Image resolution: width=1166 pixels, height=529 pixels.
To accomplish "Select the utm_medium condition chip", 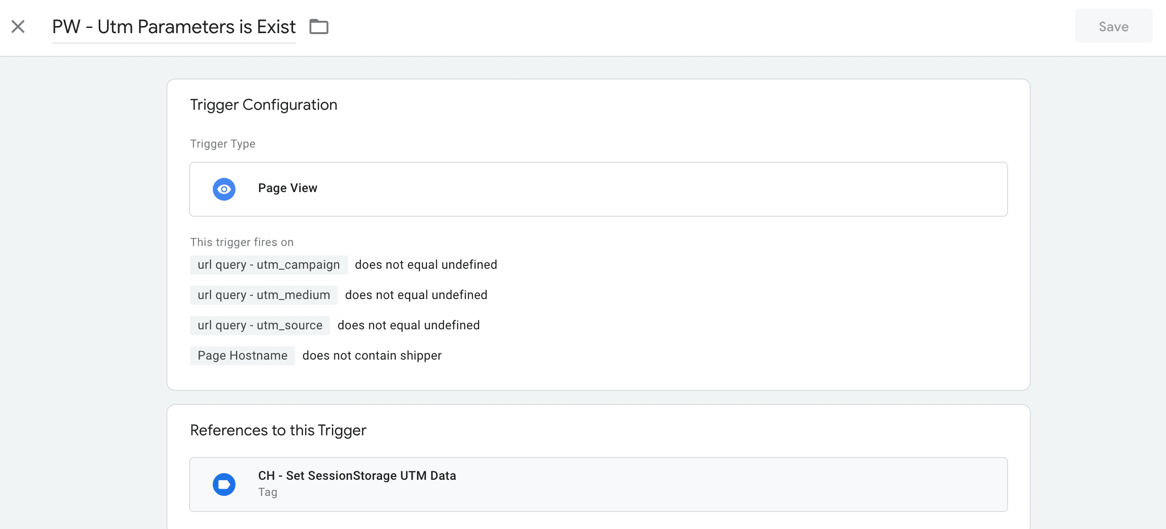I will (x=263, y=295).
